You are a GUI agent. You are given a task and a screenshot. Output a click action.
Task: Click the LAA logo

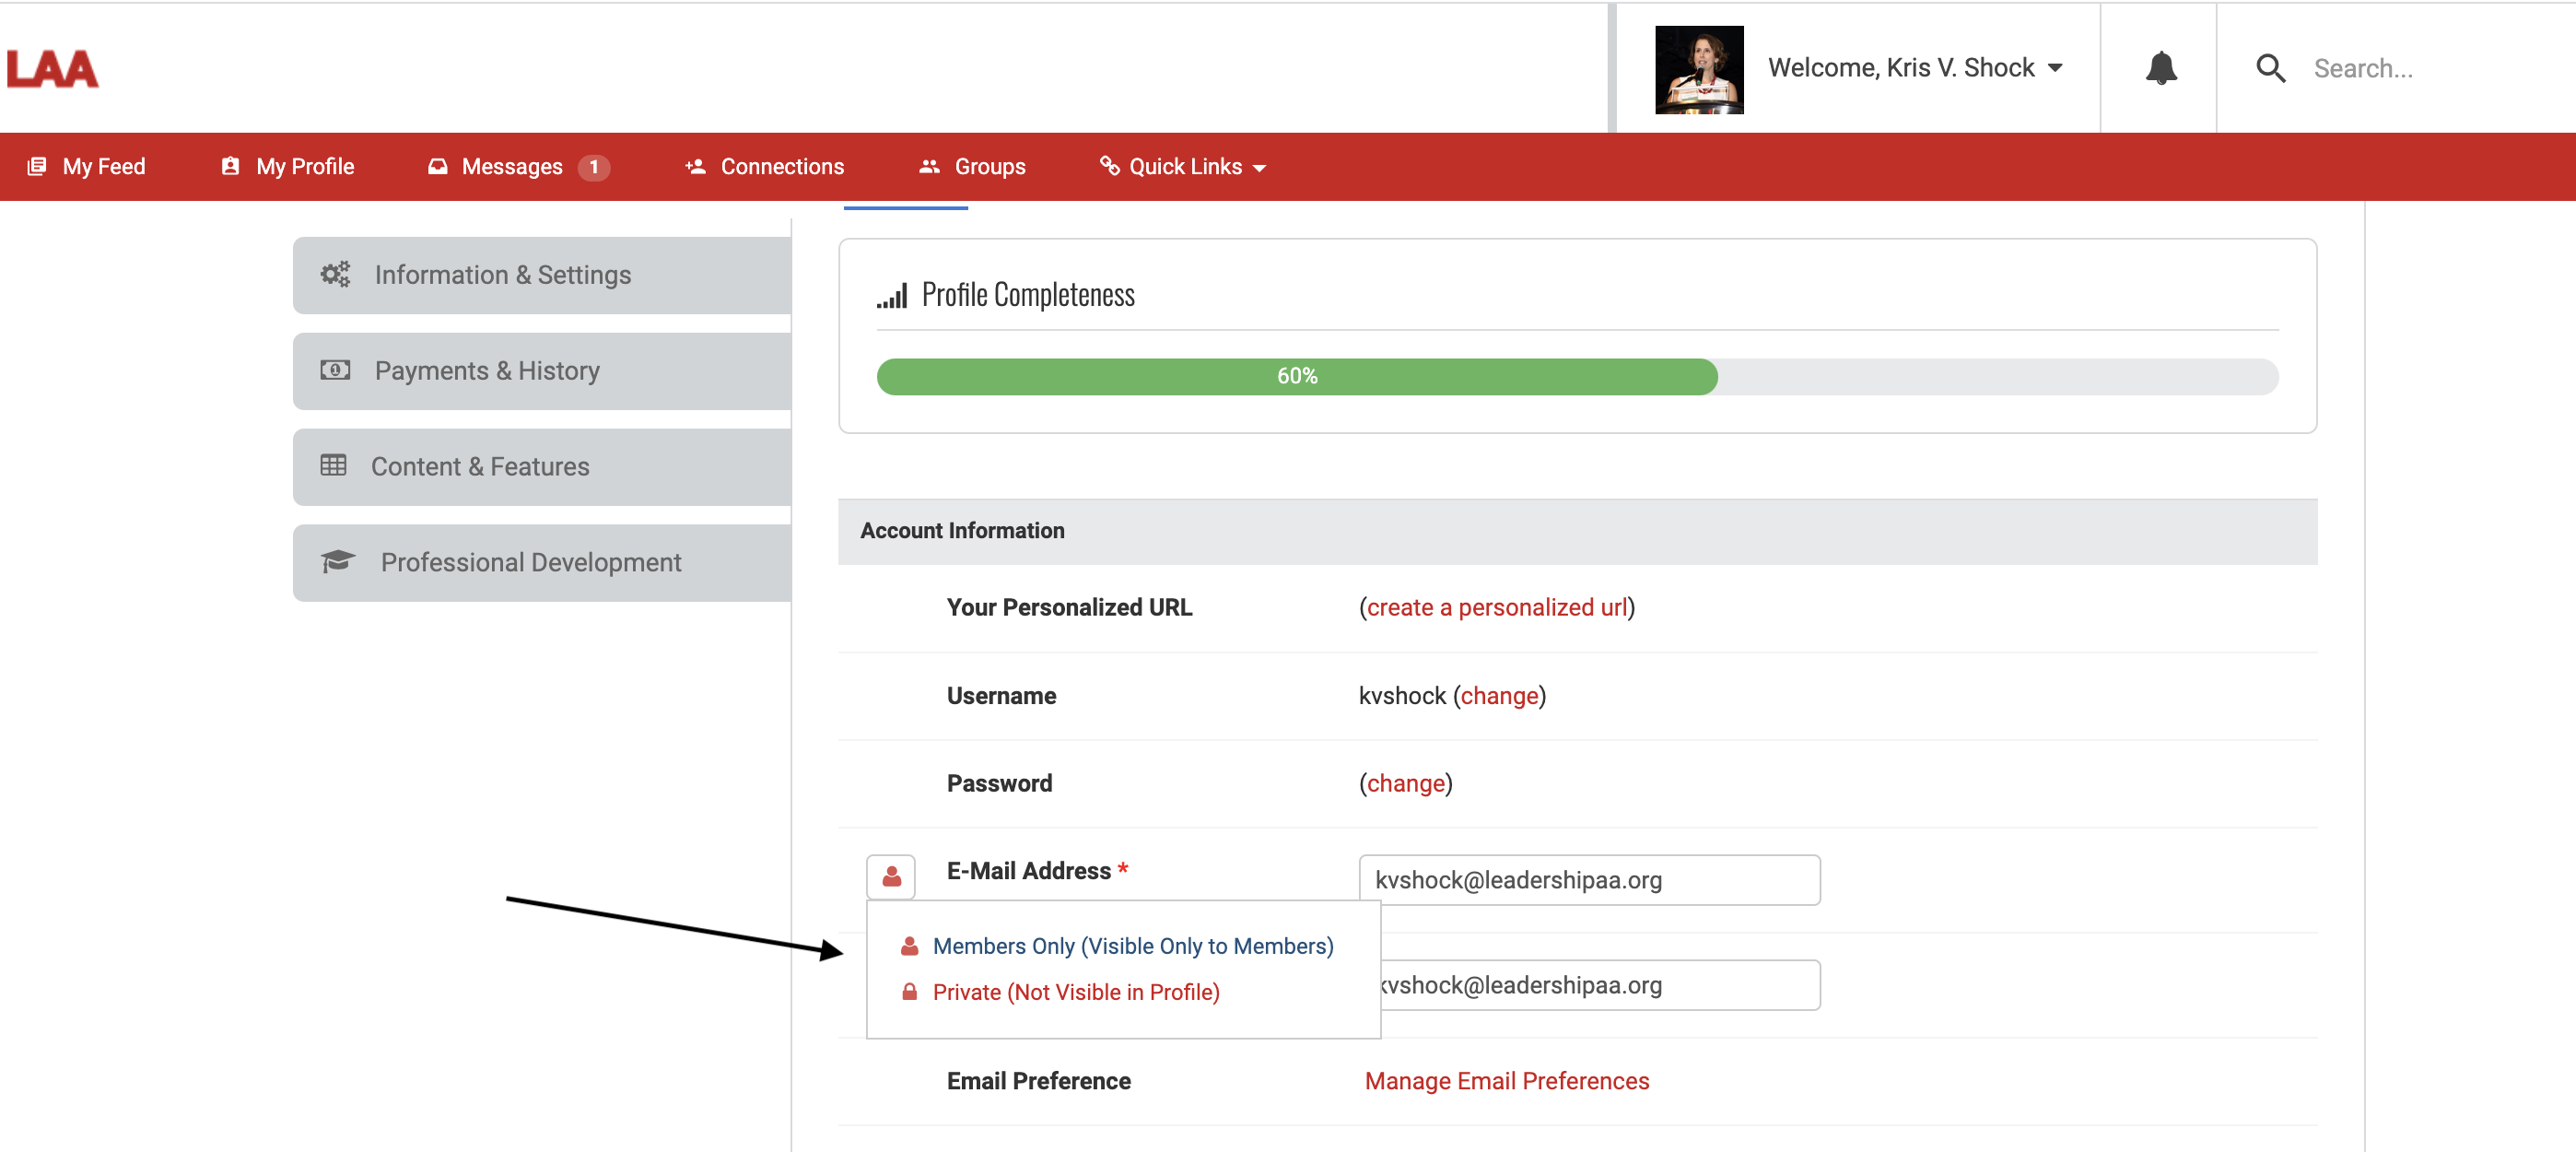pyautogui.click(x=53, y=69)
